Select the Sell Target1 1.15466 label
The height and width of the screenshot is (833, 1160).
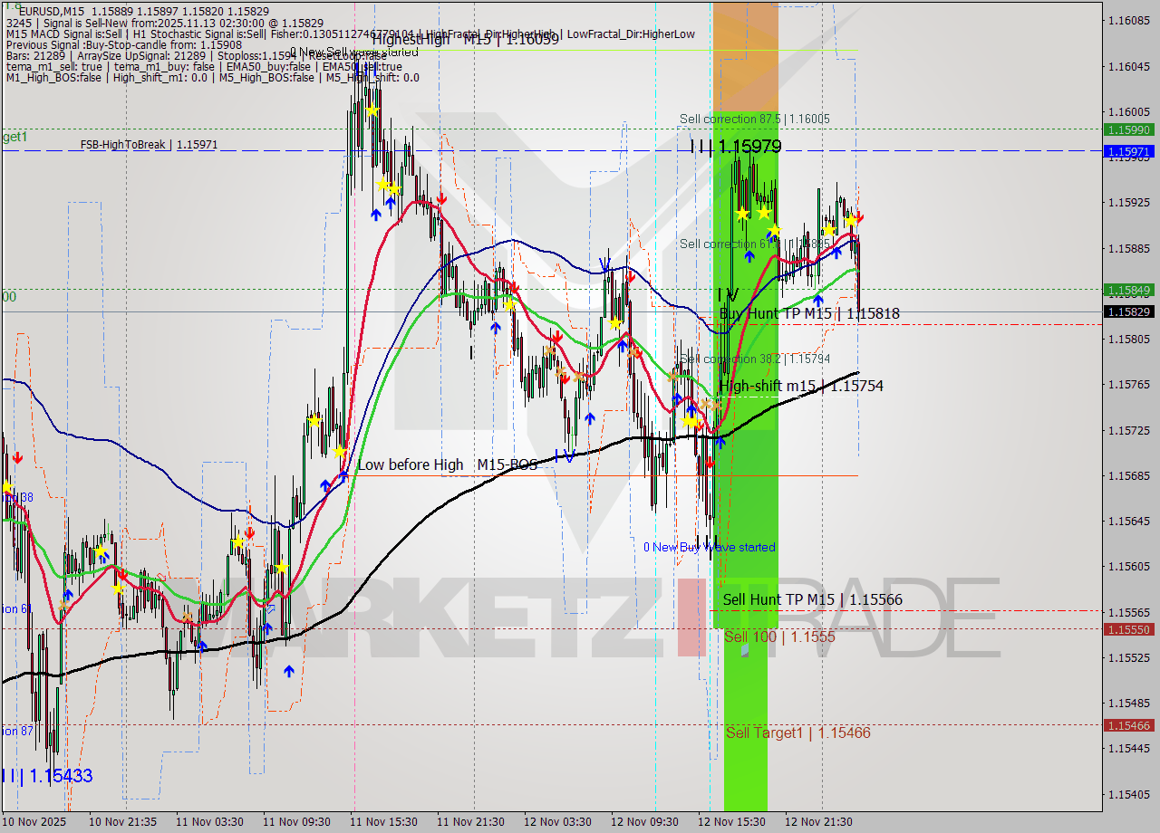793,733
